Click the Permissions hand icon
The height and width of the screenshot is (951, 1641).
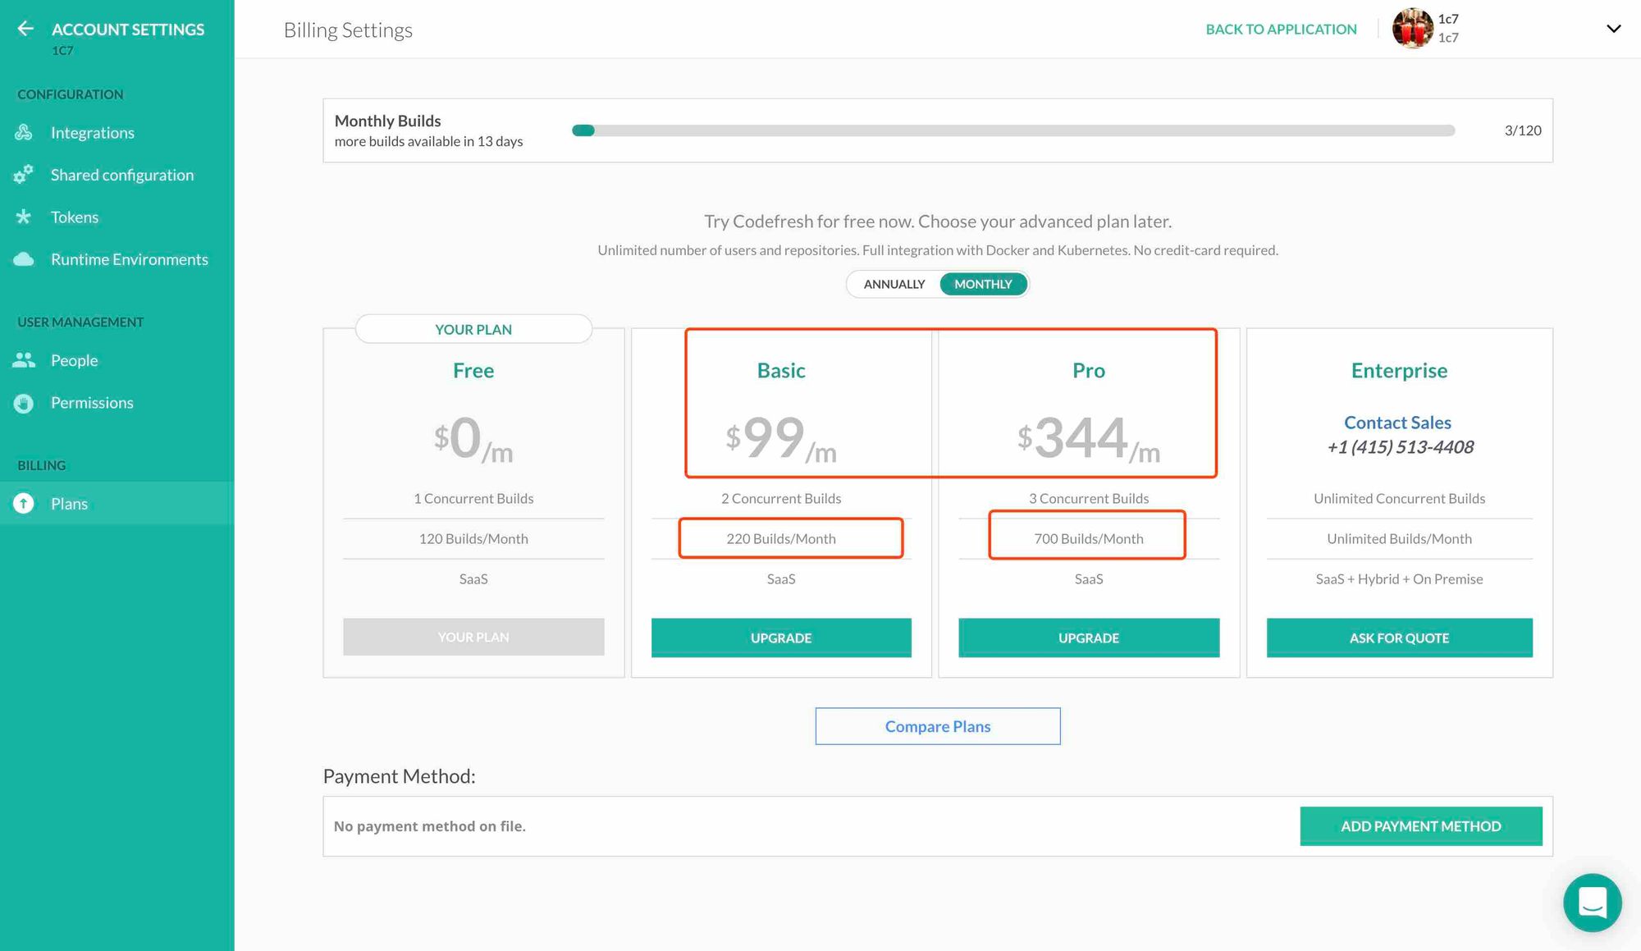point(24,403)
